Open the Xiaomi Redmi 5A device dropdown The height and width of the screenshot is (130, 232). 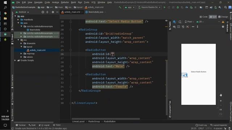(149, 7)
